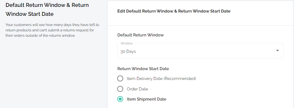The height and width of the screenshot is (108, 294).
Task: Click the green dot inside the selected radio
Action: coord(120,99)
